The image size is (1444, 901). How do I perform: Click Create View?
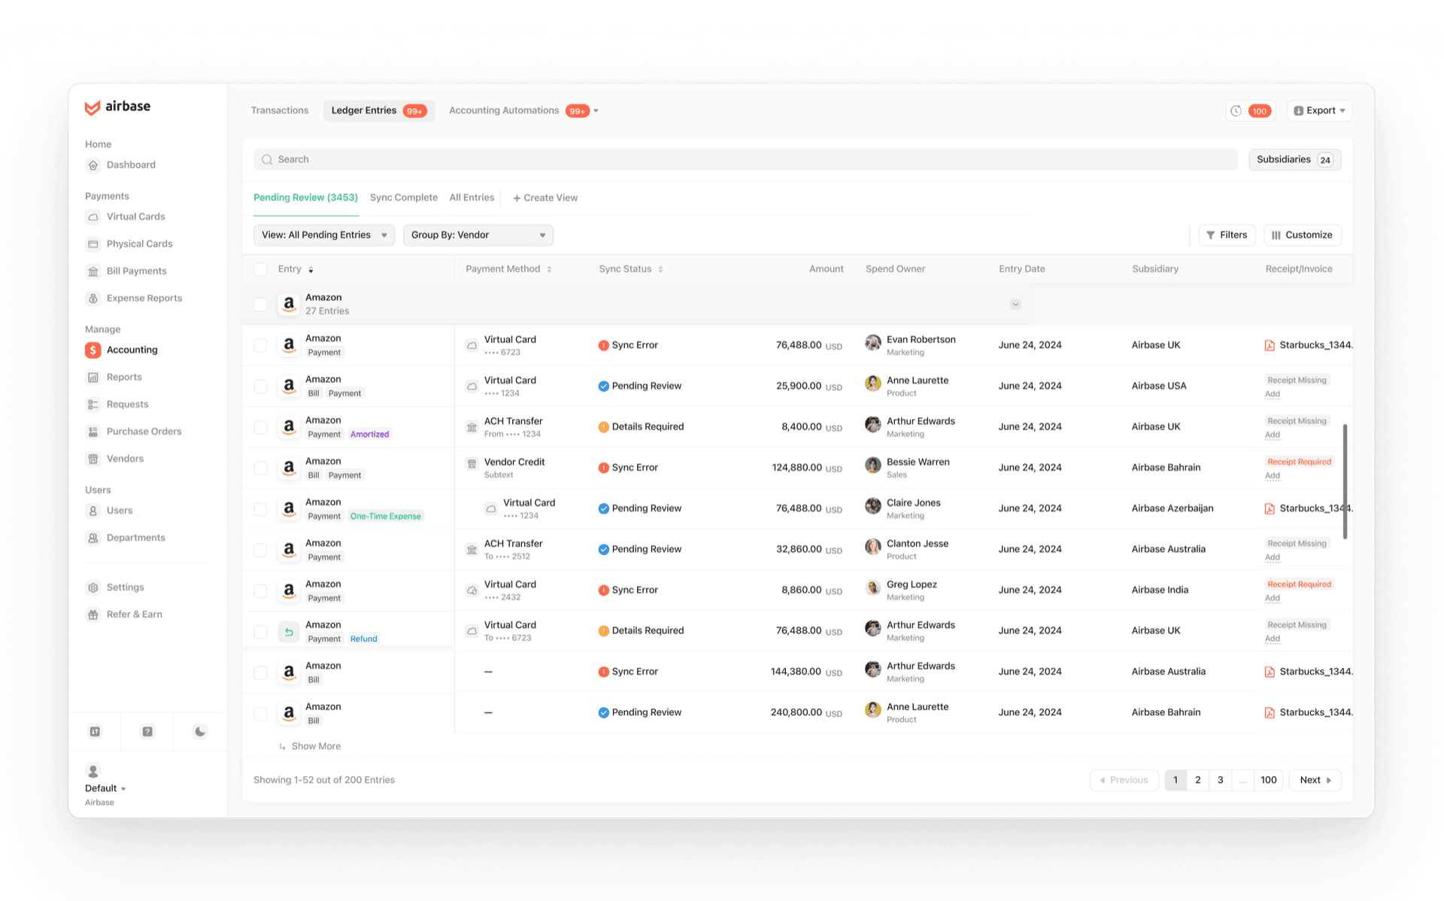tap(545, 198)
